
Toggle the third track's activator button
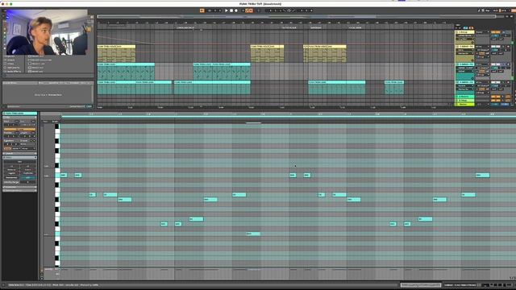pos(496,64)
